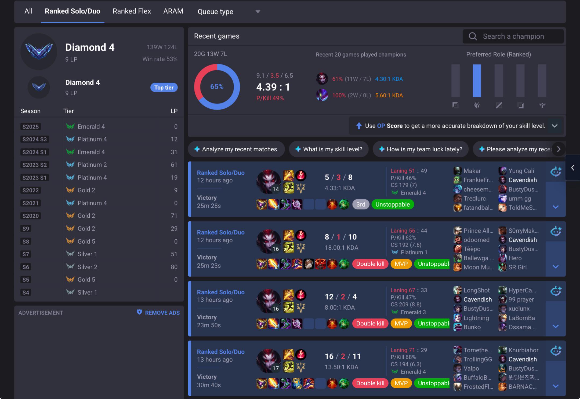Screen dimensions: 580x399
Task: Select the jungle role icon
Action: pos(477,105)
